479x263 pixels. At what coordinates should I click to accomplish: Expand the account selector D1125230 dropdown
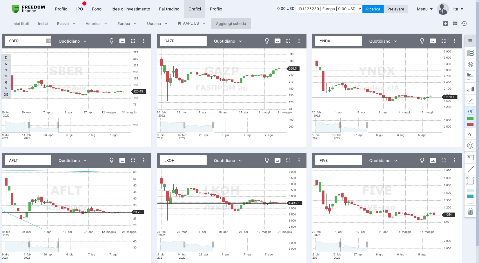click(329, 9)
